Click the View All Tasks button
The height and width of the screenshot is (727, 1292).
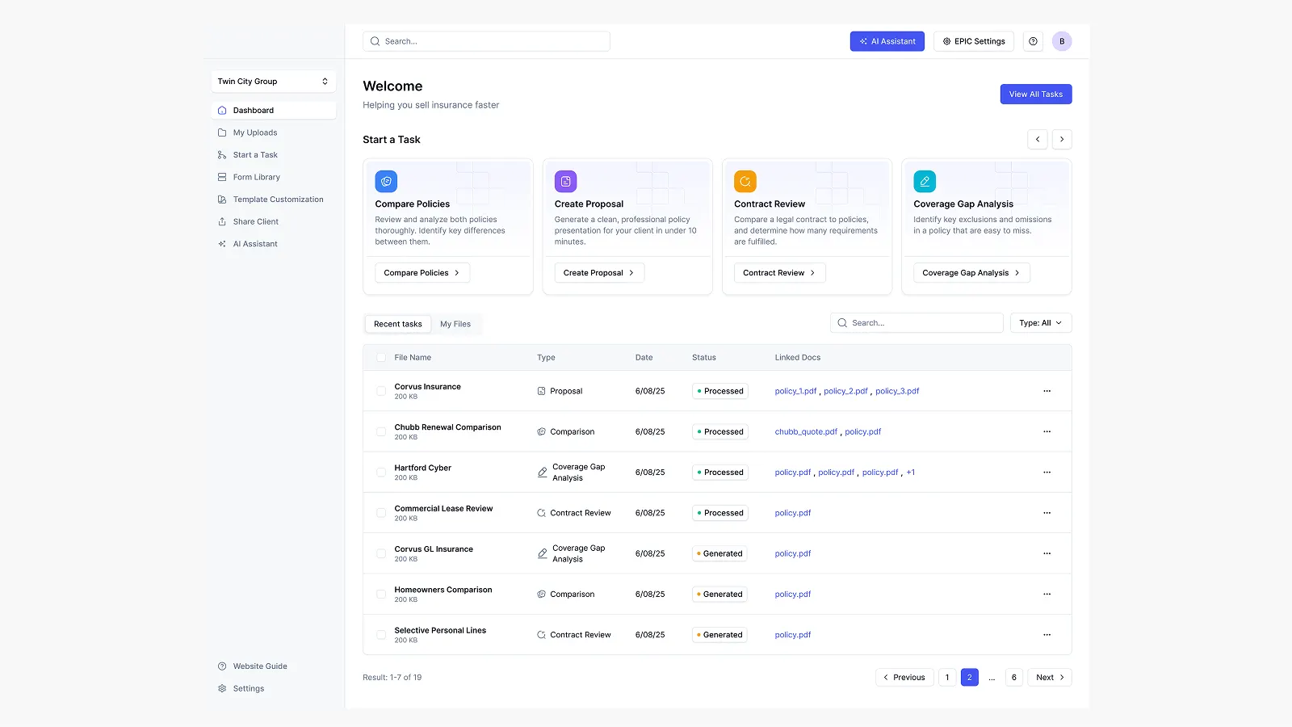coord(1036,95)
